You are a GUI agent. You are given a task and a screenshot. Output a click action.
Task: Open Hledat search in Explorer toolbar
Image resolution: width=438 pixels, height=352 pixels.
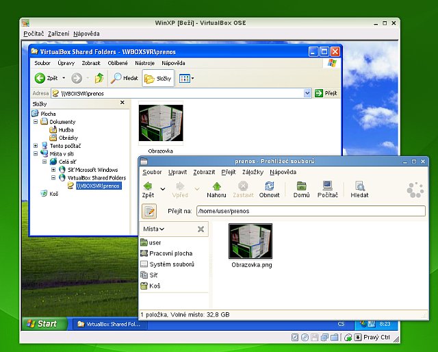click(125, 78)
